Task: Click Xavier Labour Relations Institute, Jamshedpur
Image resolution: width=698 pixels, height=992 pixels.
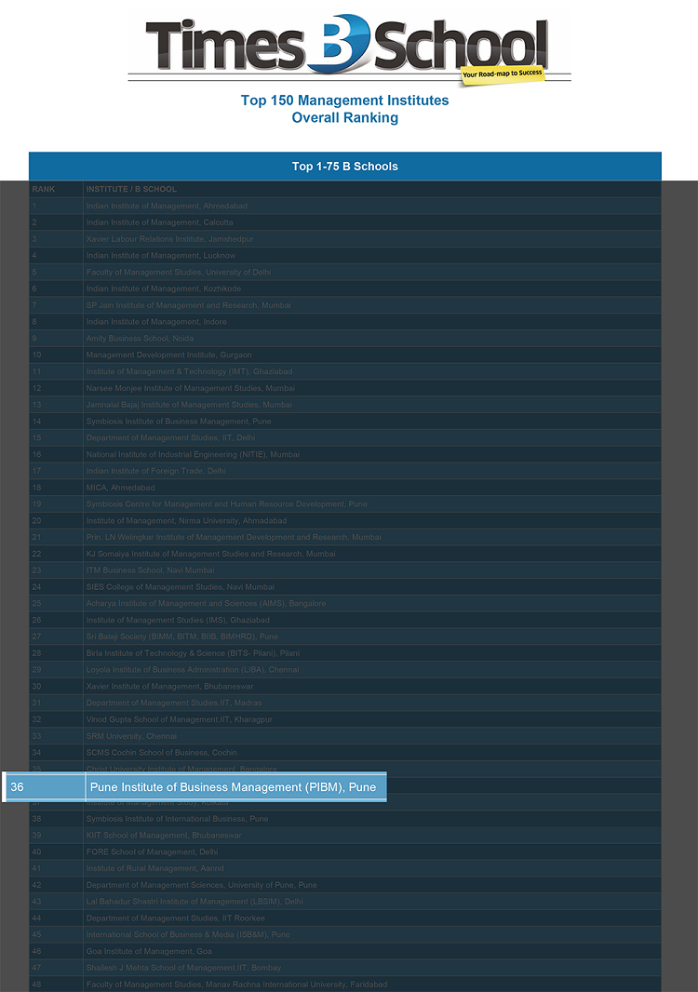Action: coord(169,239)
